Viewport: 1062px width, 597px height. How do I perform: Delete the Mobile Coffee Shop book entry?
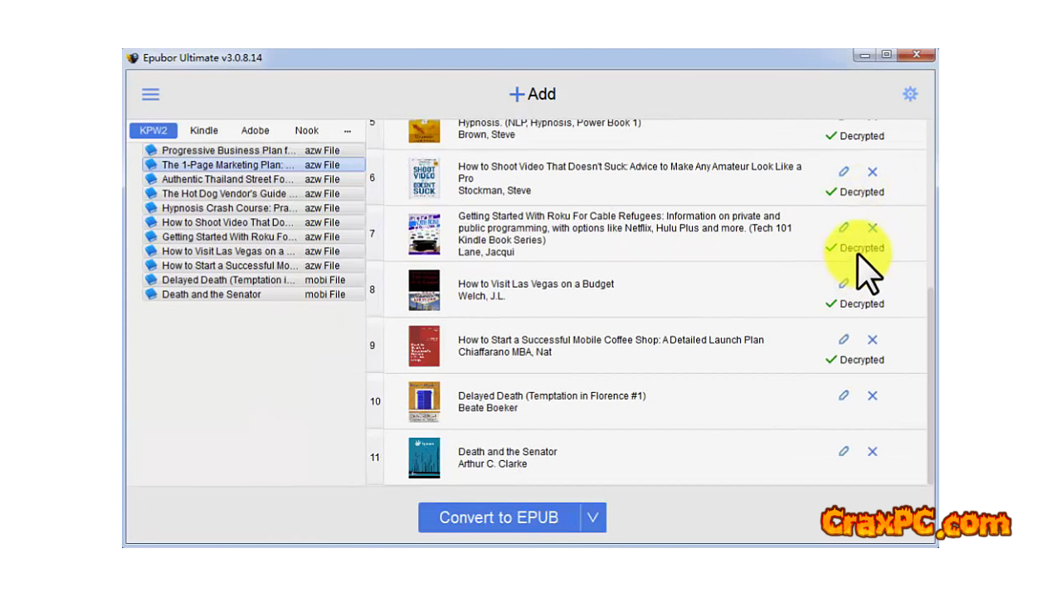coord(872,339)
